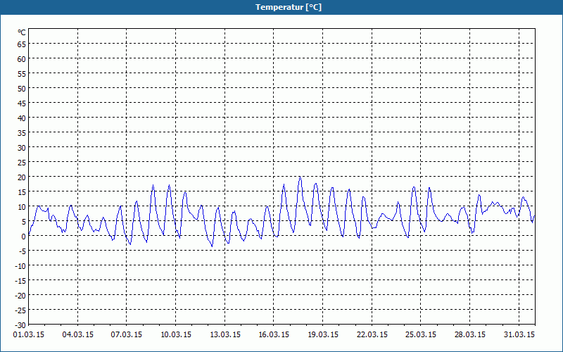Click the 04.03.15 date label

pos(78,334)
